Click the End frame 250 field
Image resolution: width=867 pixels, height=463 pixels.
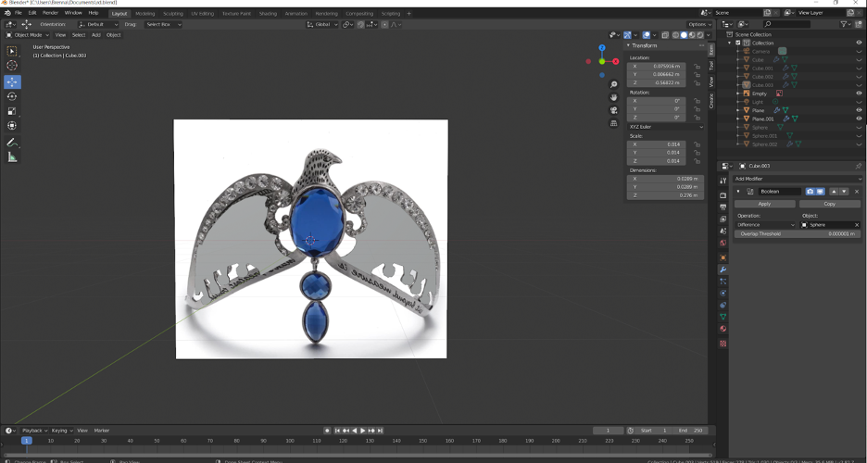coord(690,431)
